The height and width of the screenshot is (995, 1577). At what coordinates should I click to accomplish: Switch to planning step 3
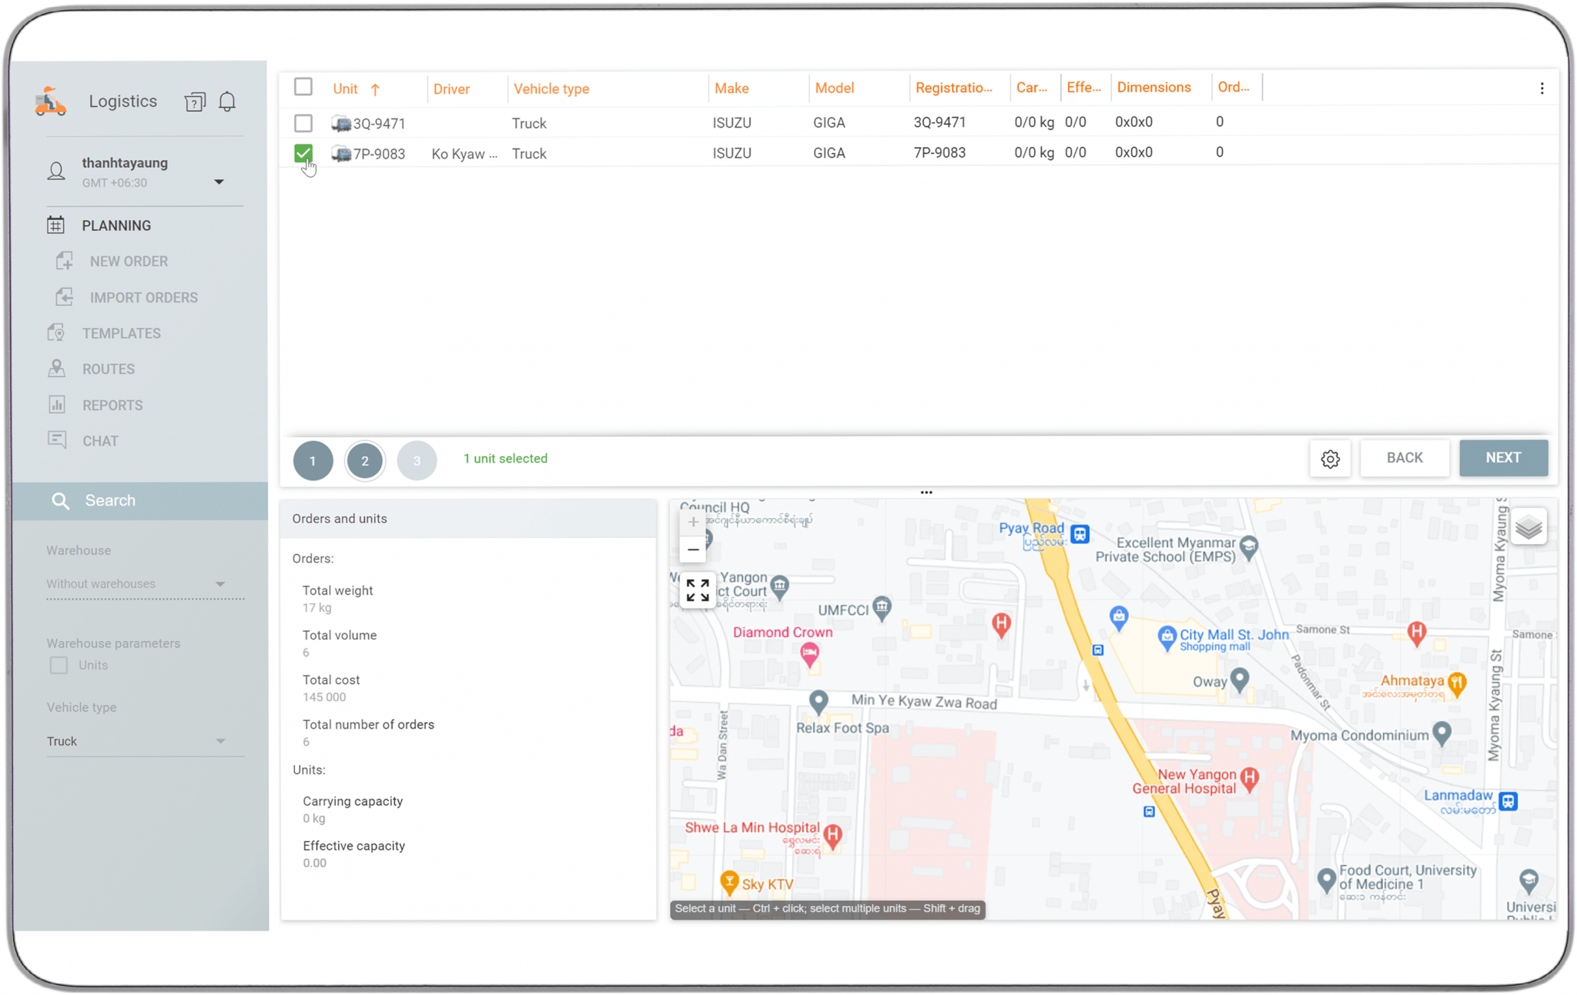[417, 460]
